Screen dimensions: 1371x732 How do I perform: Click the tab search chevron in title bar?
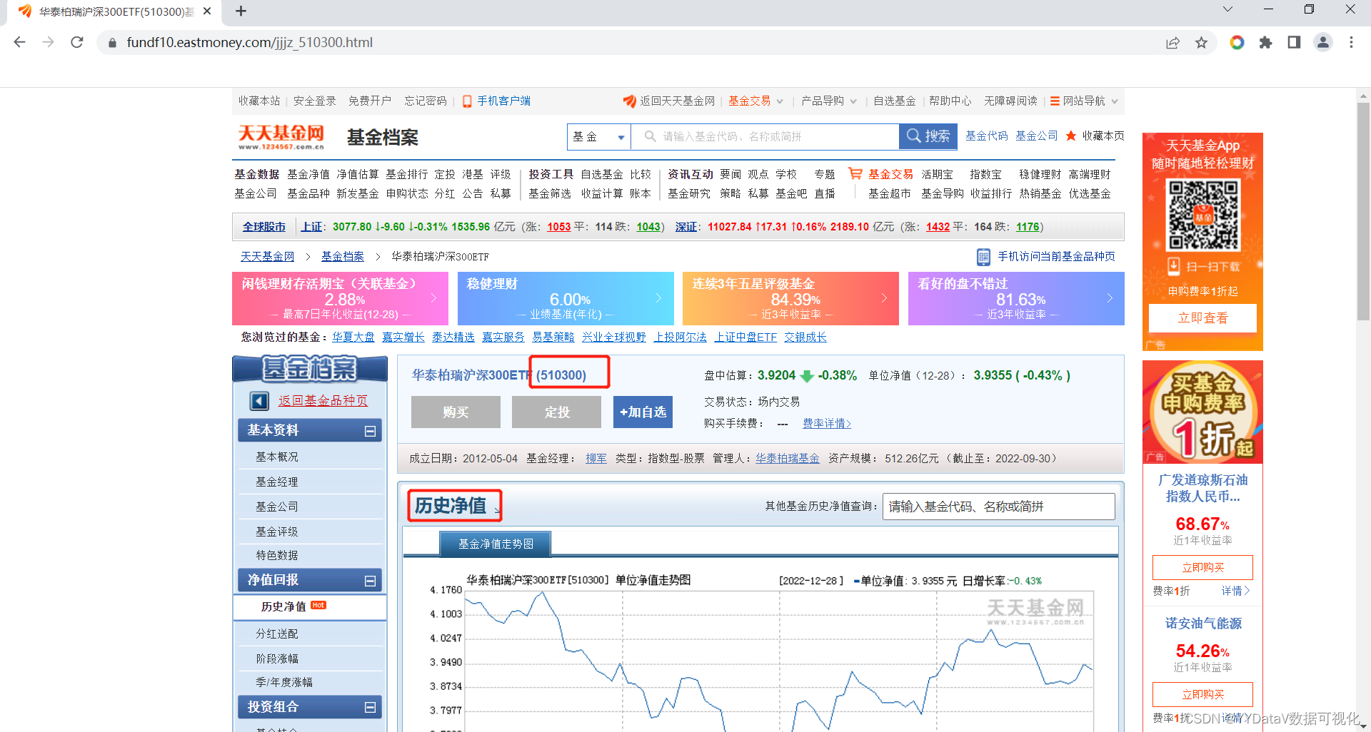pyautogui.click(x=1227, y=9)
